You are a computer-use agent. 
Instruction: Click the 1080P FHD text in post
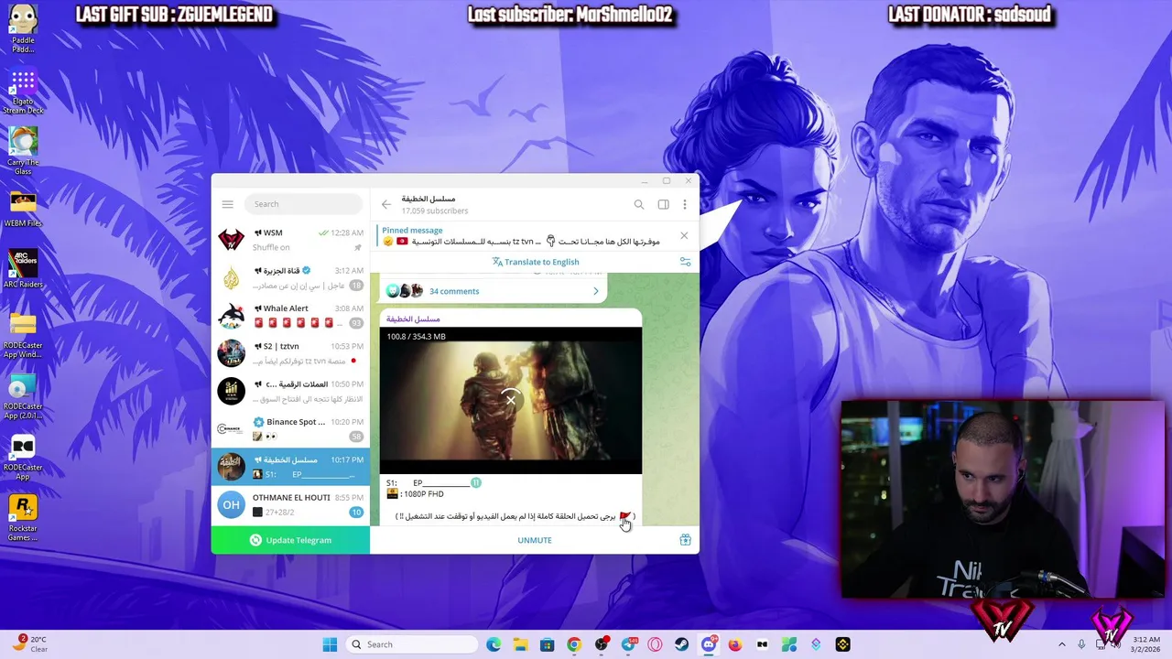[423, 494]
